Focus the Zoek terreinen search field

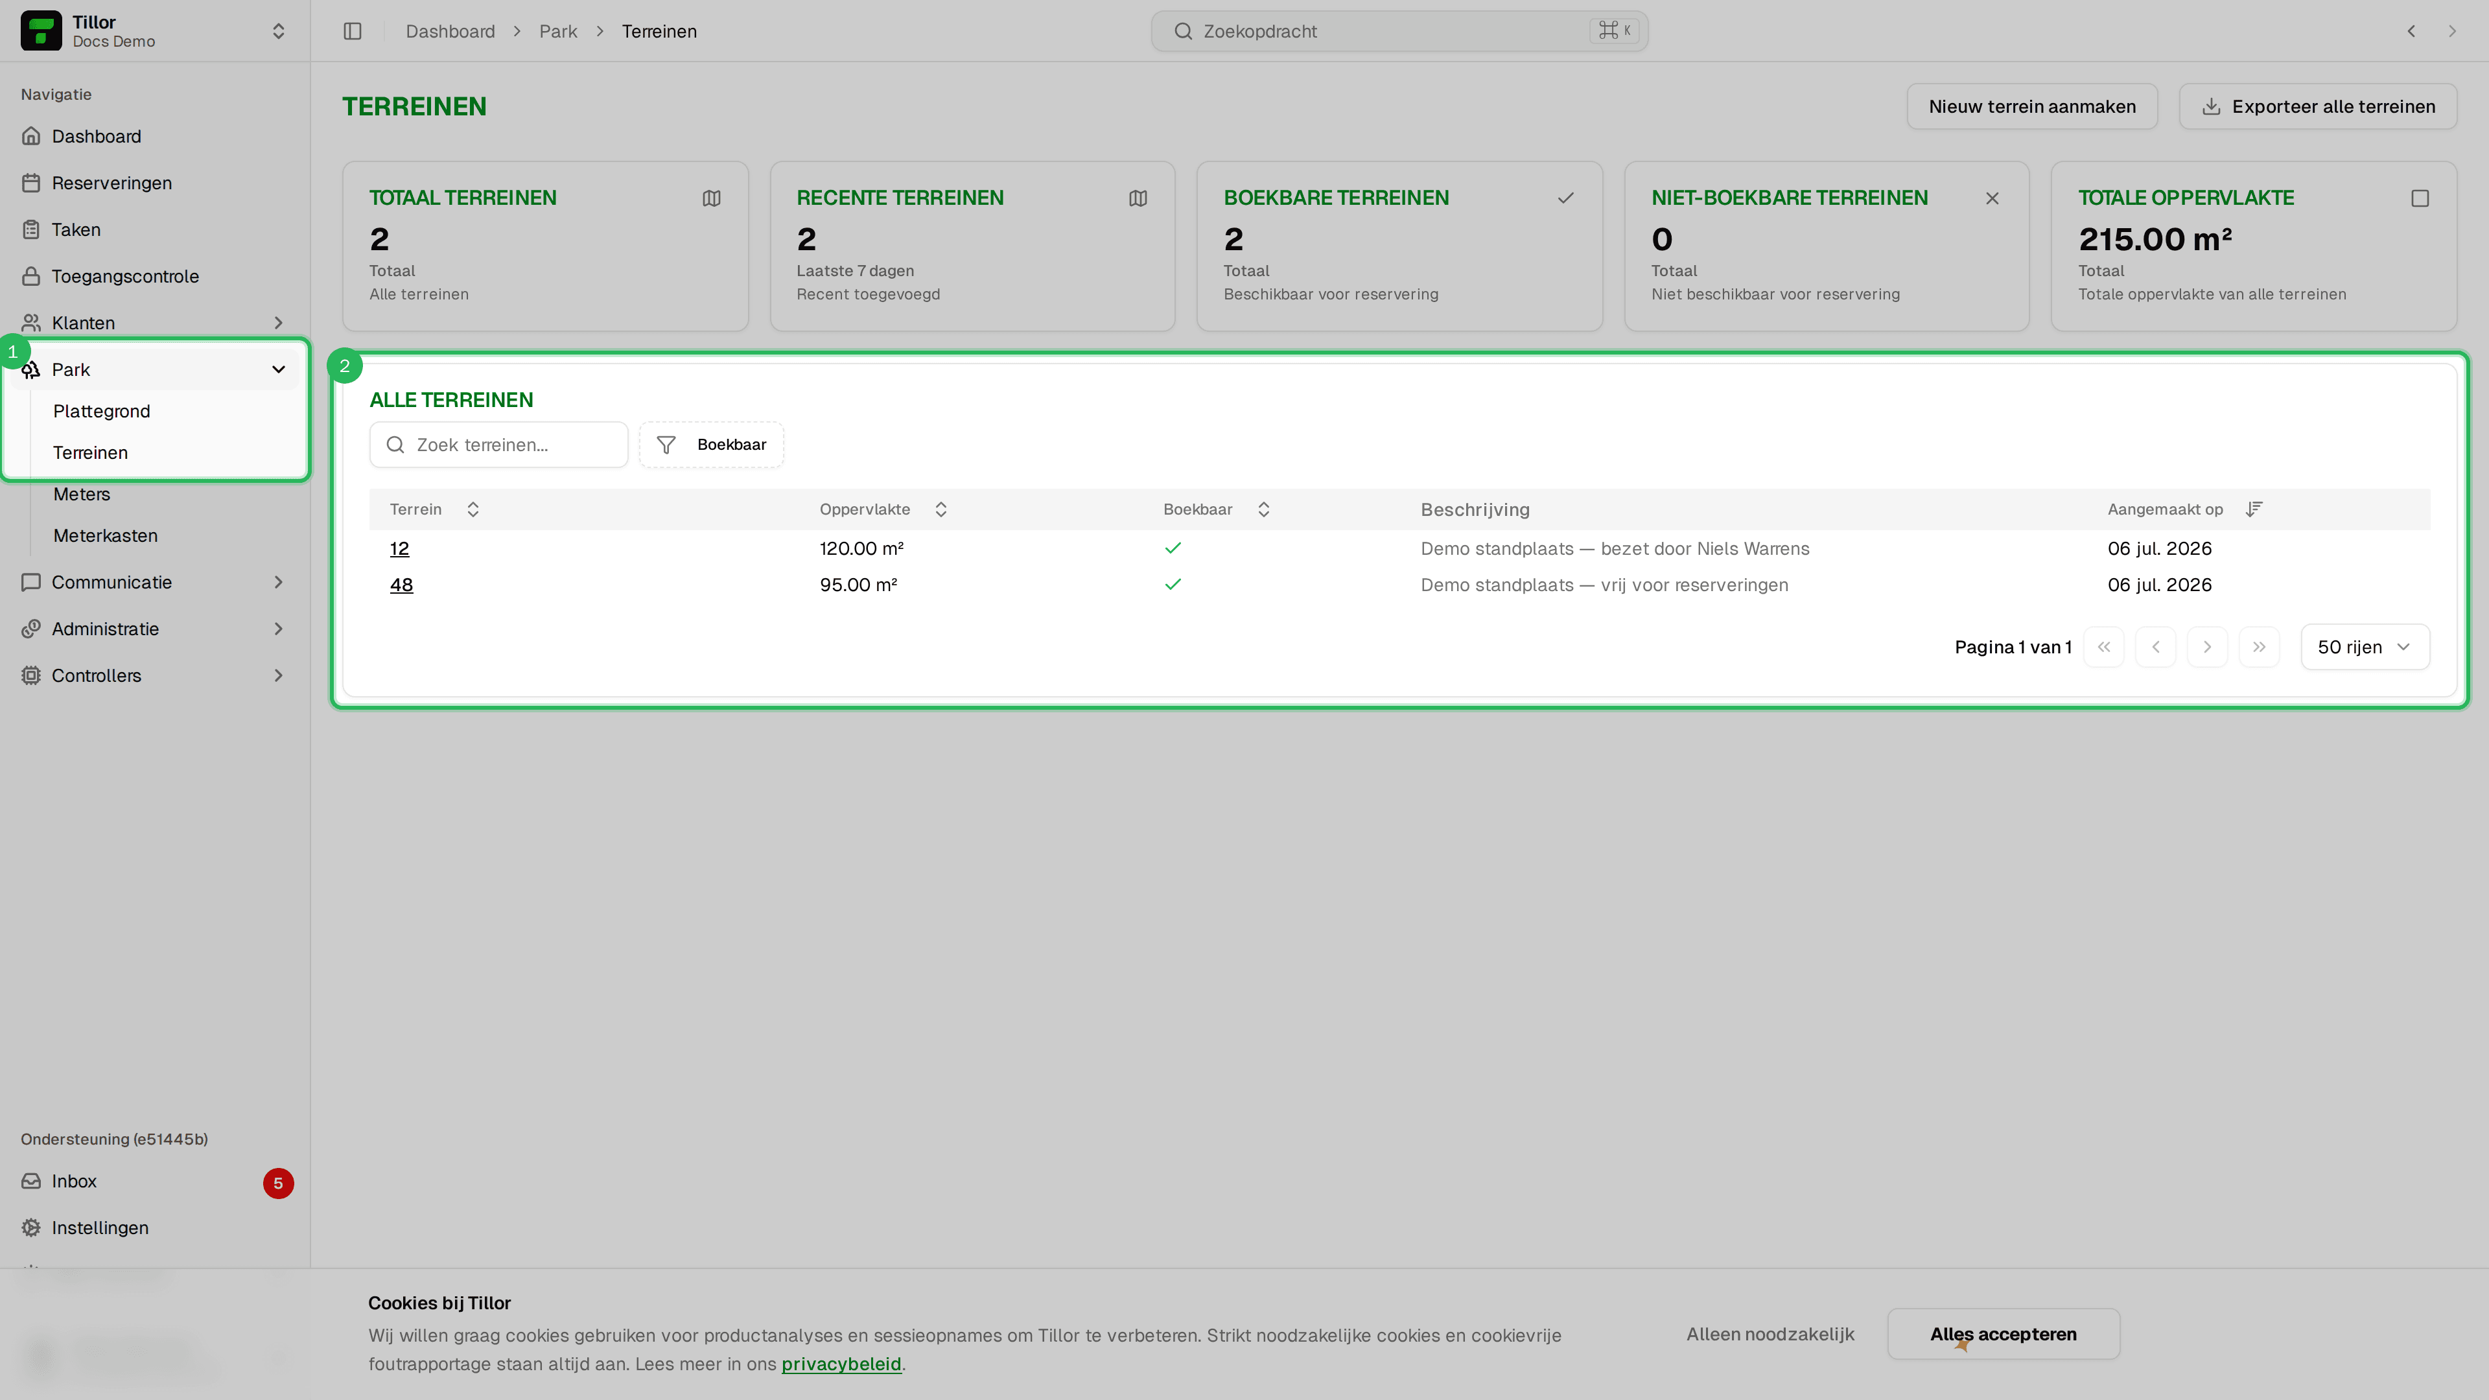point(498,445)
